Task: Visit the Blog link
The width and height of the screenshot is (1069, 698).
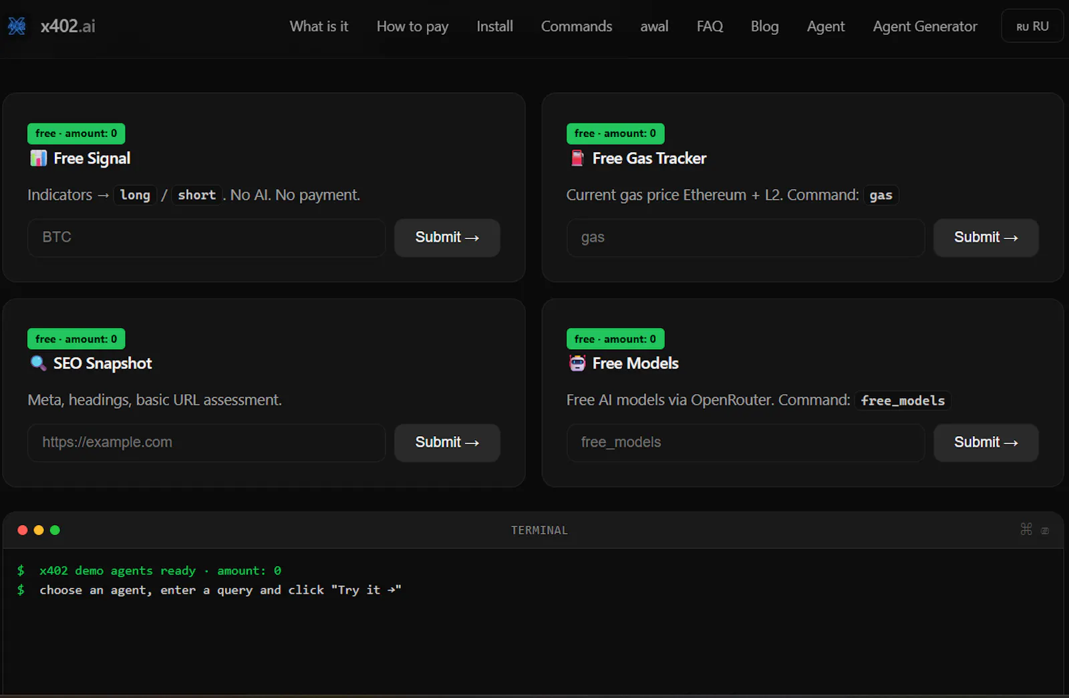Action: (764, 26)
